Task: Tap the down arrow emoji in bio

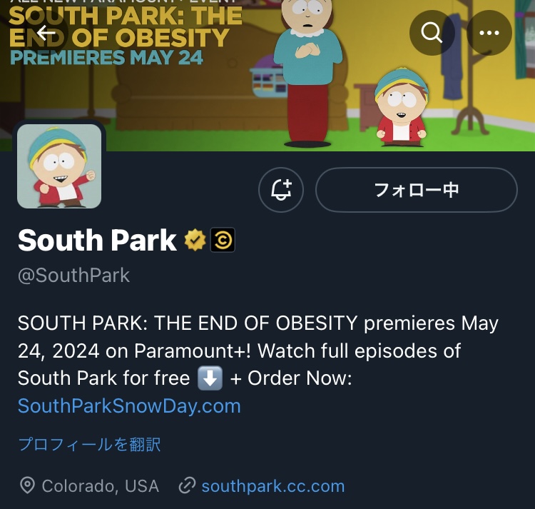Action: coord(210,378)
